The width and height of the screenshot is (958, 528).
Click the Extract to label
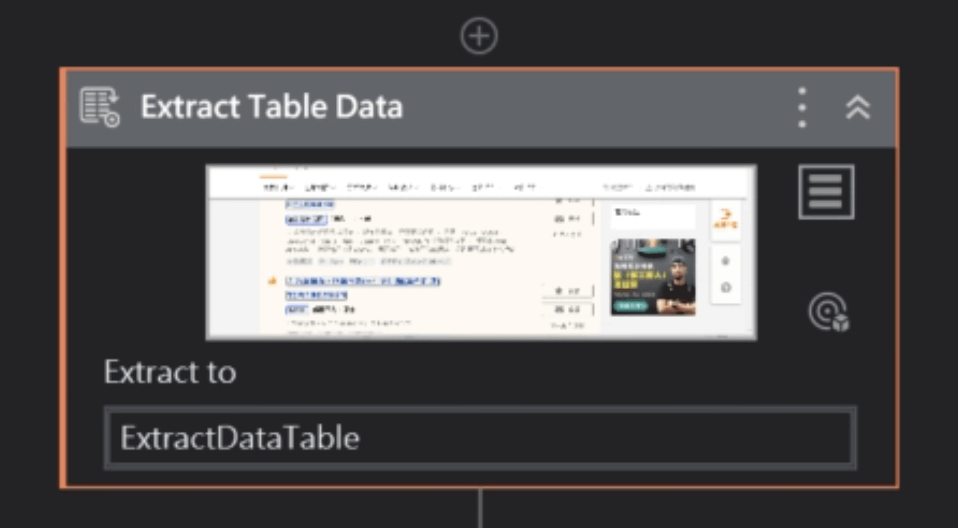point(170,372)
